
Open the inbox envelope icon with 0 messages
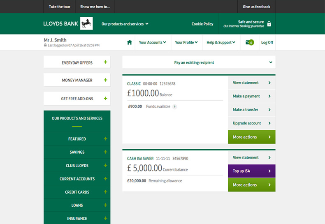(250, 42)
